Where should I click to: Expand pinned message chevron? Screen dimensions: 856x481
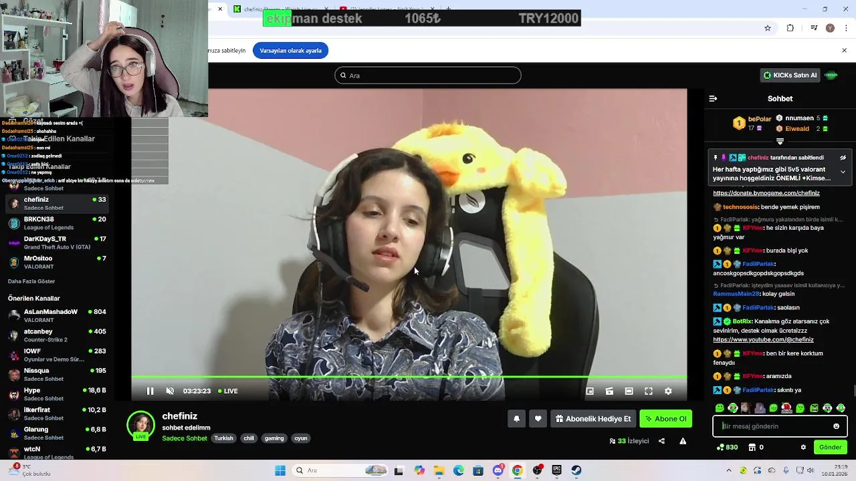coord(843,172)
